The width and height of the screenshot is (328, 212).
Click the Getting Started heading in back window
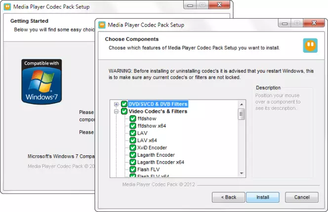(x=29, y=21)
